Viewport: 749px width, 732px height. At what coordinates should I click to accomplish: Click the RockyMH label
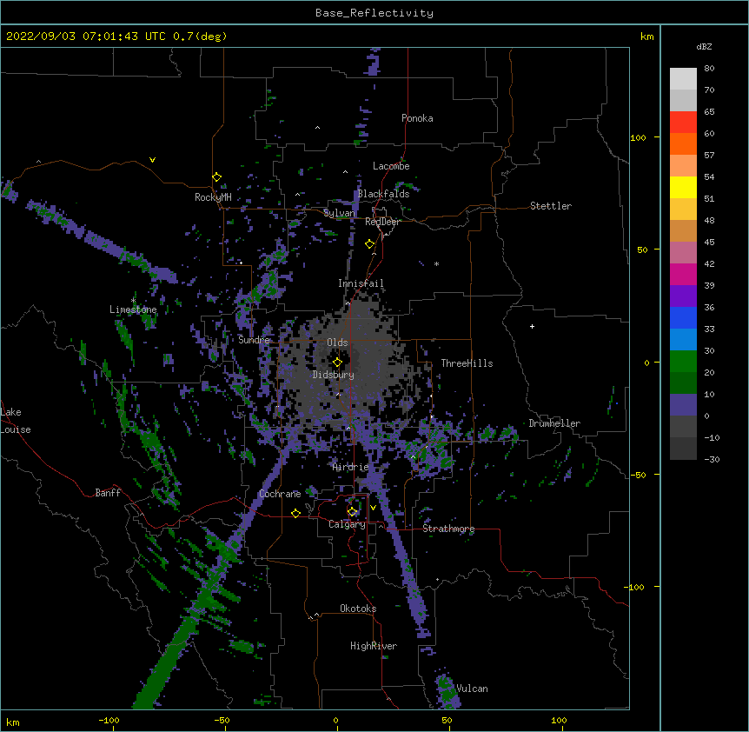click(x=213, y=197)
